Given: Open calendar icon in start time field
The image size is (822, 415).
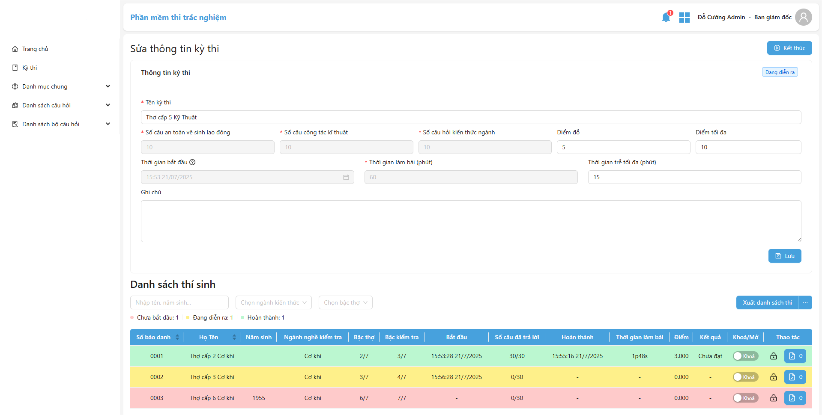Looking at the screenshot, I should tap(346, 177).
